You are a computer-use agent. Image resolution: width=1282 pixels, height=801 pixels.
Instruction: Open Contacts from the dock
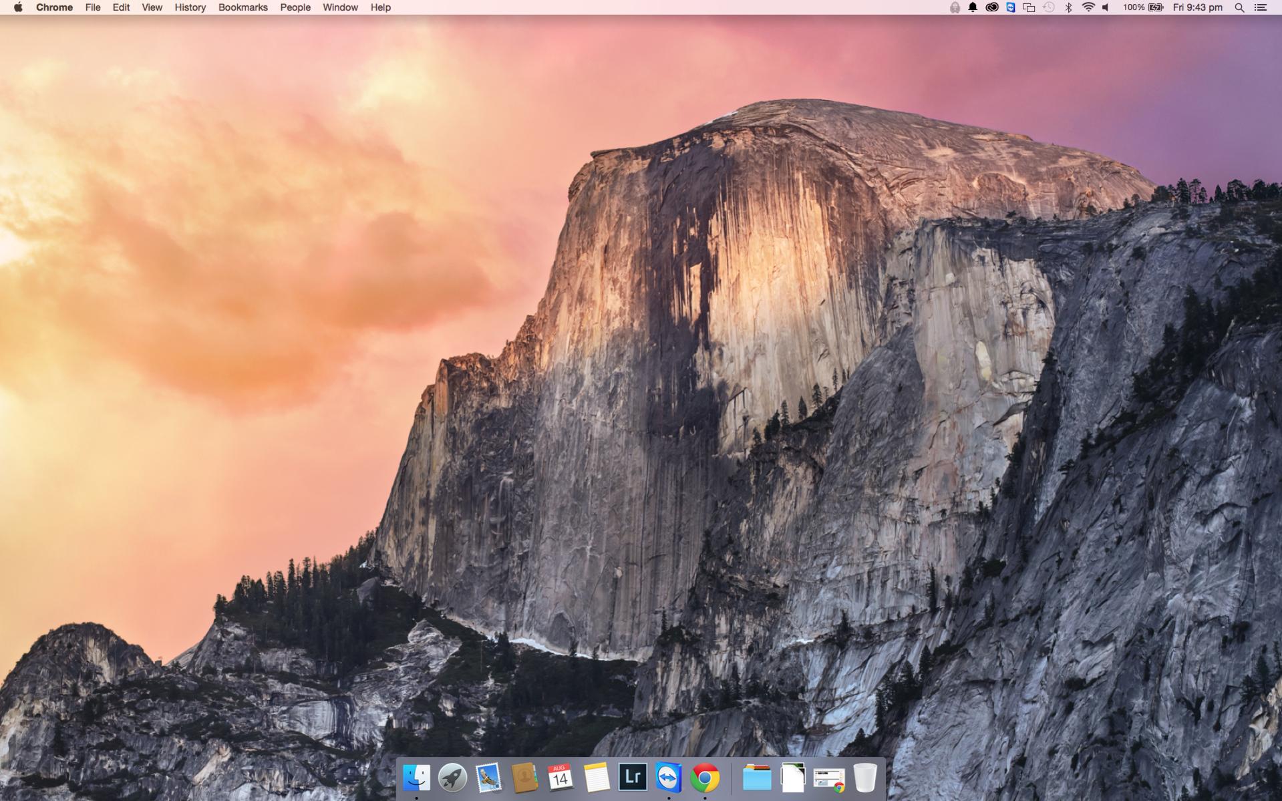[524, 778]
